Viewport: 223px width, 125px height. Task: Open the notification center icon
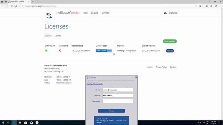tap(219, 123)
